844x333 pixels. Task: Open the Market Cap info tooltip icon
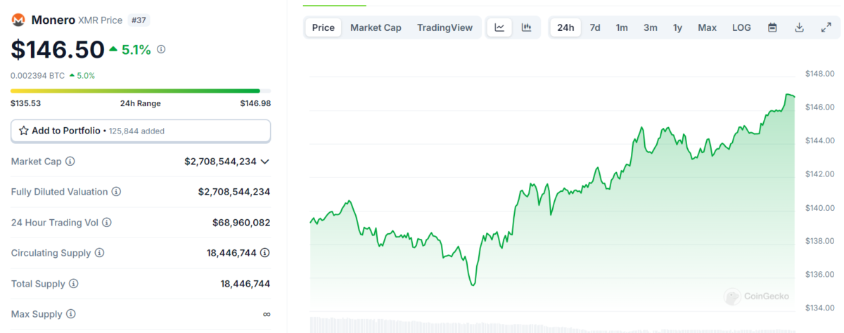(70, 161)
